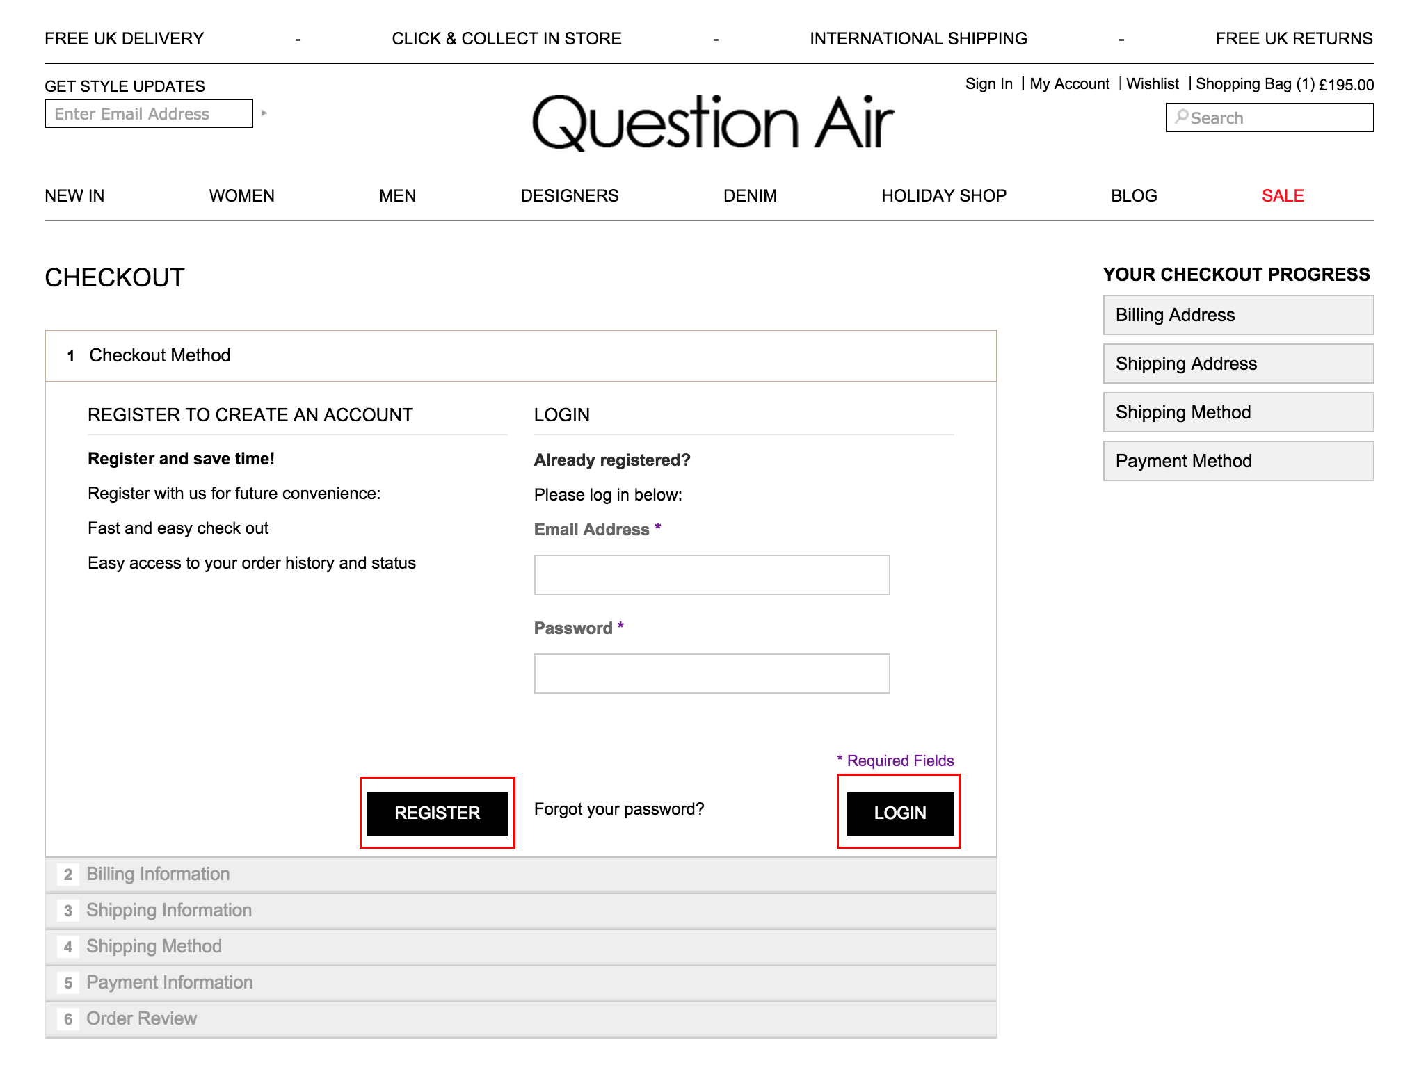This screenshot has width=1419, height=1065.
Task: Expand step 2 Billing Information
Action: pyautogui.click(x=521, y=875)
